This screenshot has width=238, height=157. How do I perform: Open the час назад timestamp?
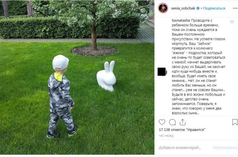tap(166, 136)
